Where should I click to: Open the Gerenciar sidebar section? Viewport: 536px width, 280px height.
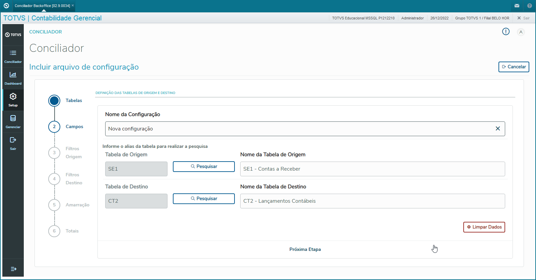pos(13,122)
